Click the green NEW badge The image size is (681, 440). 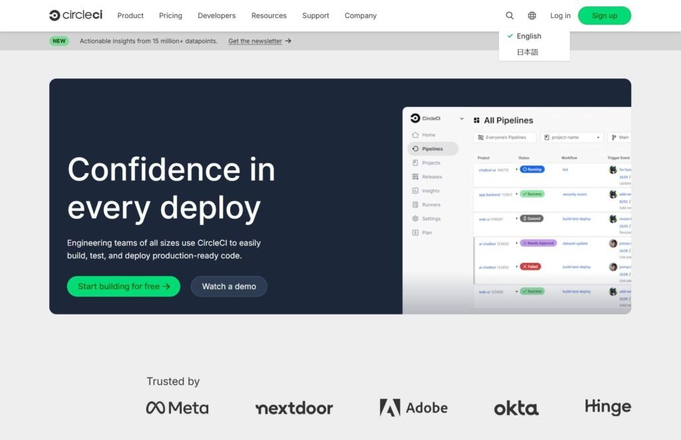point(59,40)
